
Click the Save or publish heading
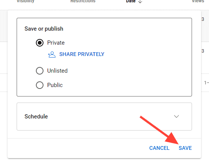click(x=44, y=29)
